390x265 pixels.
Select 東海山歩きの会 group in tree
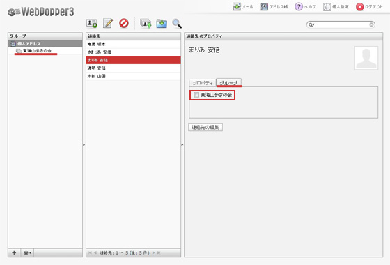37,50
